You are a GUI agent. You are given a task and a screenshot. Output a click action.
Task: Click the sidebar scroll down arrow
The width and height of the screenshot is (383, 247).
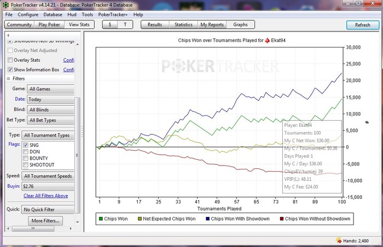[78, 222]
